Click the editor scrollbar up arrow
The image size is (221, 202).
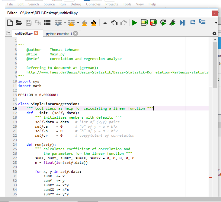pos(215,40)
